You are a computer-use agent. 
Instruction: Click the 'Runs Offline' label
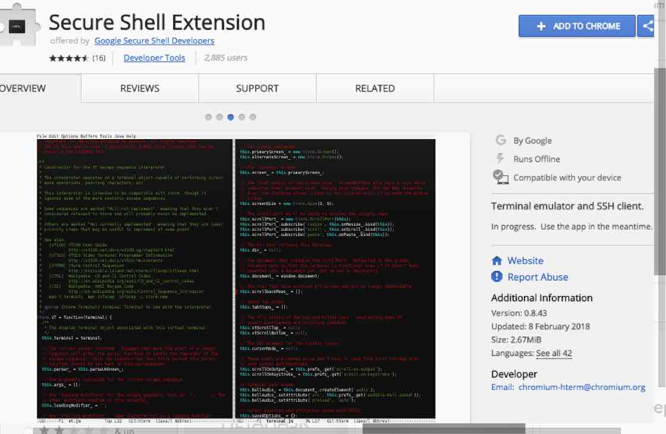pyautogui.click(x=537, y=159)
